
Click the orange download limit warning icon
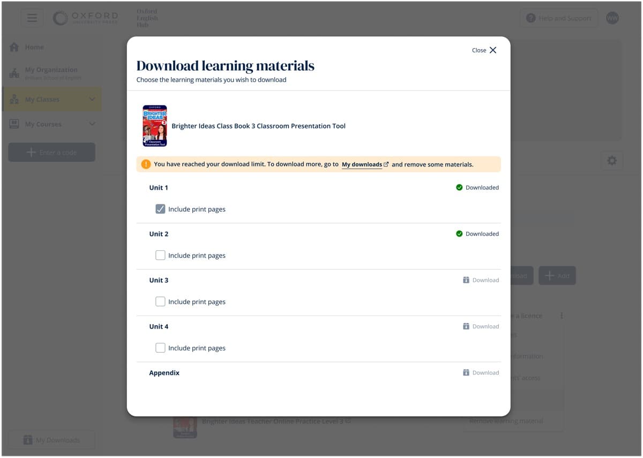tap(146, 164)
